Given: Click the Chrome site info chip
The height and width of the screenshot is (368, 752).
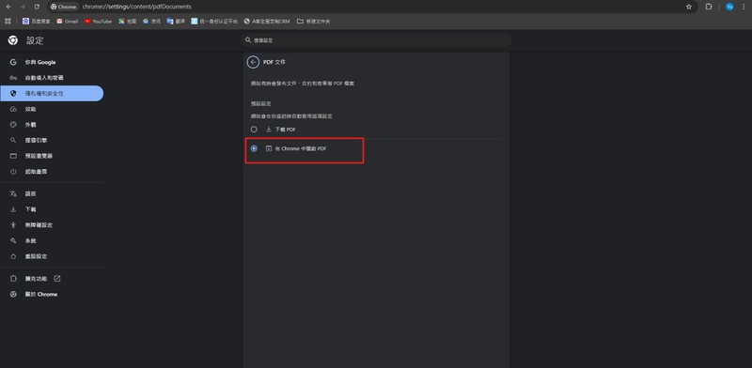Looking at the screenshot, I should pyautogui.click(x=64, y=7).
